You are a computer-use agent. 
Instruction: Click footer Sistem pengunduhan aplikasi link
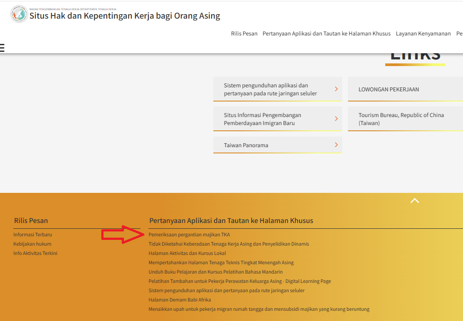click(x=227, y=291)
